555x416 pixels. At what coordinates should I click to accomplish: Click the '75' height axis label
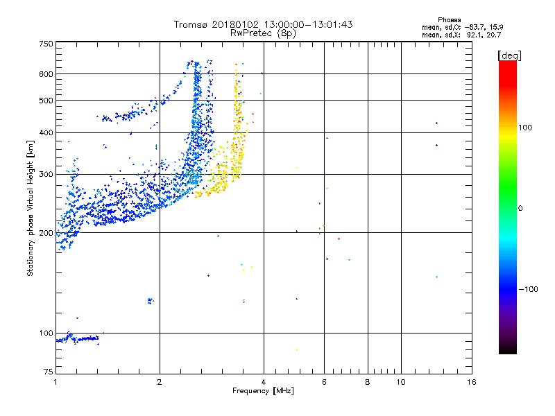49,372
